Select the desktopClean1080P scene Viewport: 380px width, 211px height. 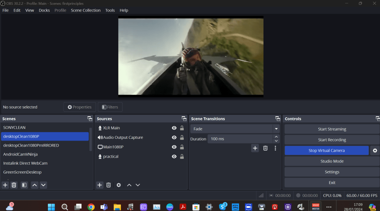click(45, 137)
